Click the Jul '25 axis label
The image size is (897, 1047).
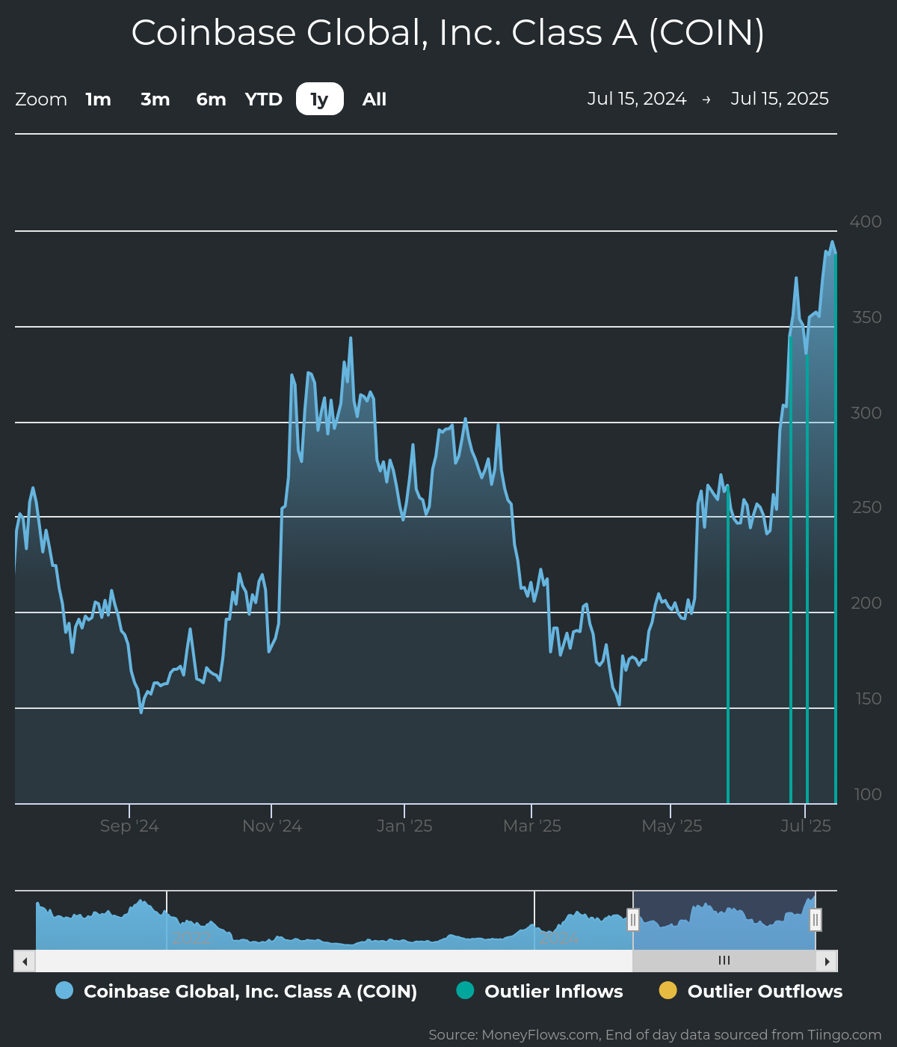click(x=806, y=826)
